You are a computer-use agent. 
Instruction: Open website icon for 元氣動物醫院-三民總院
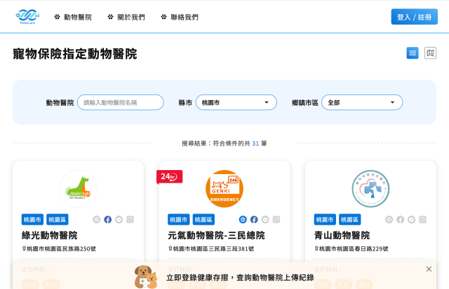point(243,219)
